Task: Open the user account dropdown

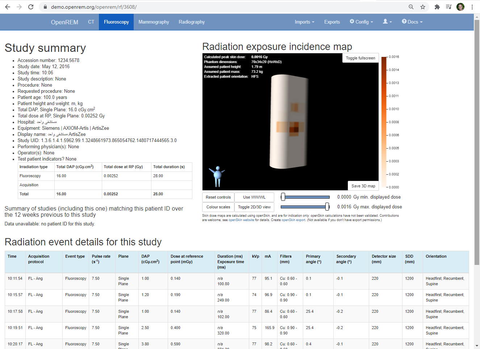Action: click(x=387, y=22)
